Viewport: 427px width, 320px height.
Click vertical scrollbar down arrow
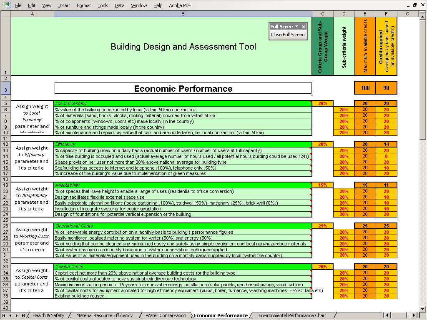[x=422, y=309]
